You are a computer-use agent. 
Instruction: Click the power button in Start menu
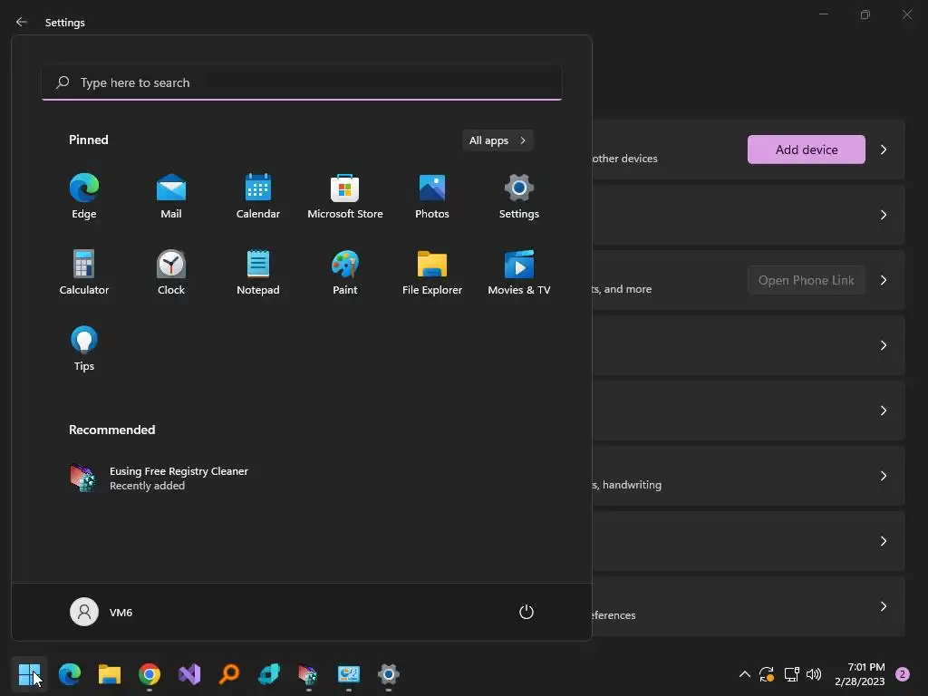(x=527, y=612)
